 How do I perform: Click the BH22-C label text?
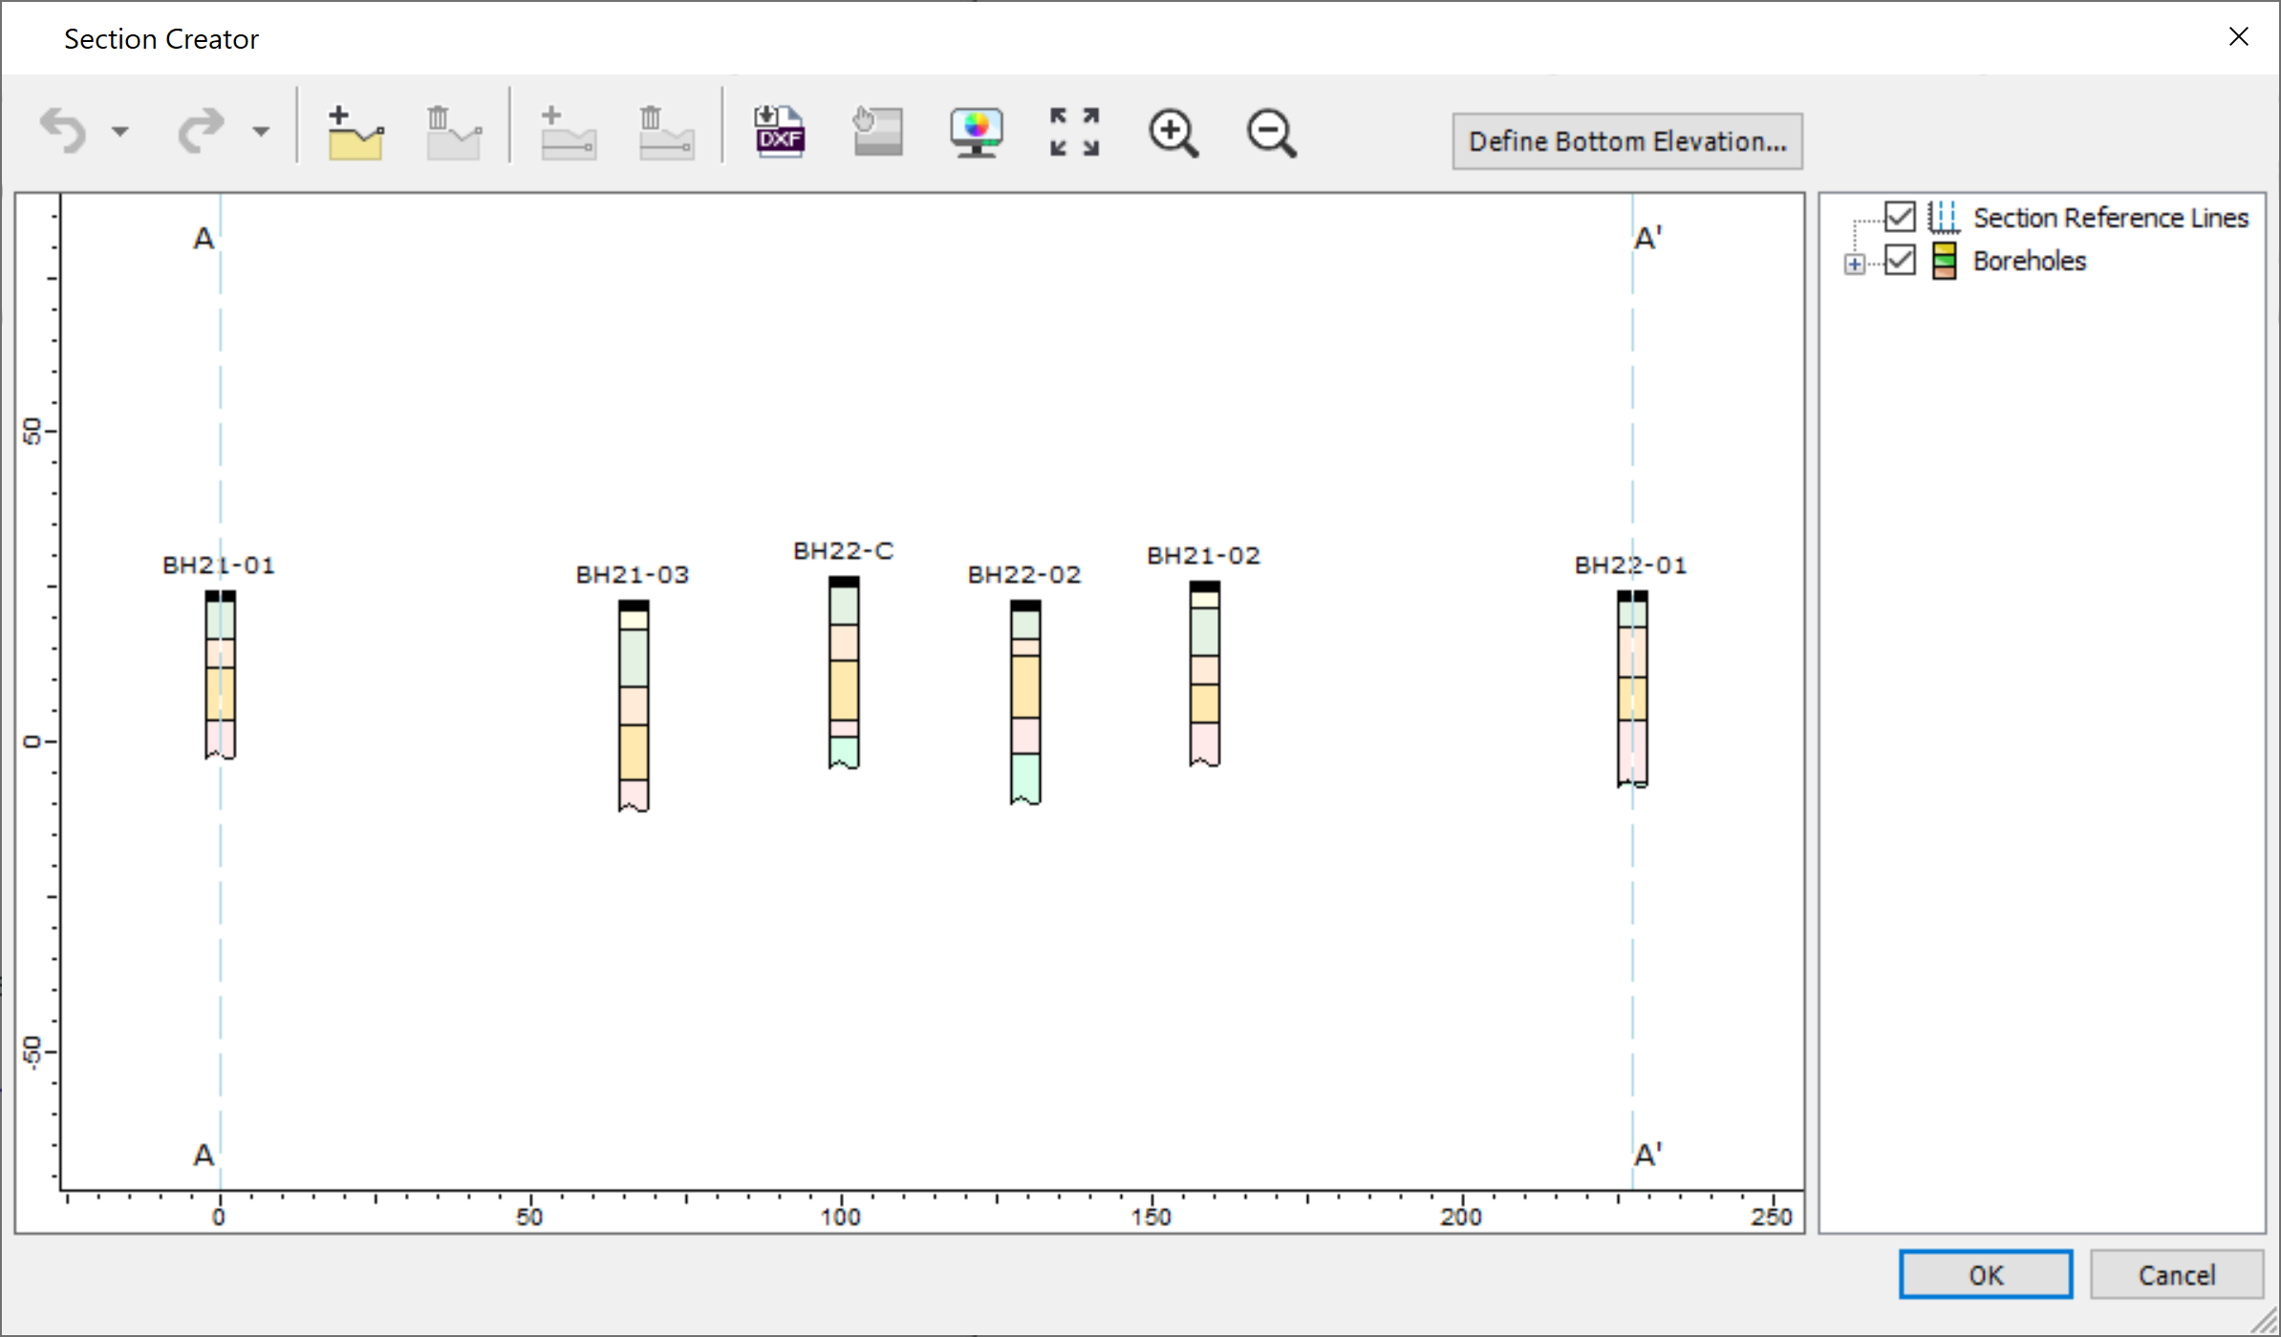click(844, 551)
